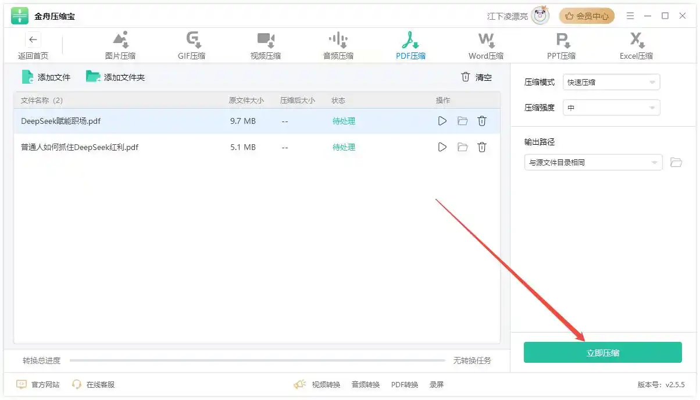Click the 压缩后大小 column header
The width and height of the screenshot is (700, 400).
point(298,100)
